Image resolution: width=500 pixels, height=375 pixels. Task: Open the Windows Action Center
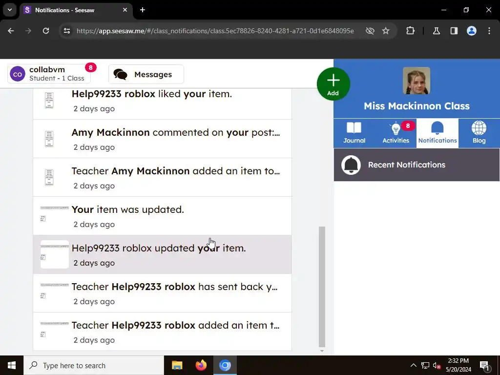tap(485, 365)
